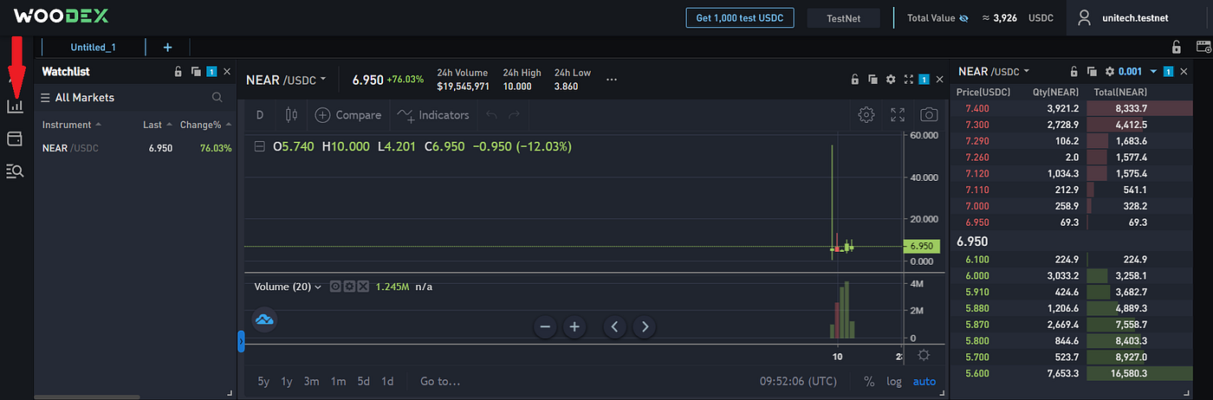Select the 1d time range

(x=387, y=381)
